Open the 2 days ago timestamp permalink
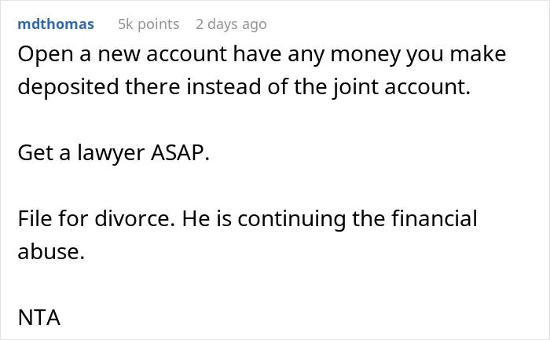 click(x=231, y=24)
